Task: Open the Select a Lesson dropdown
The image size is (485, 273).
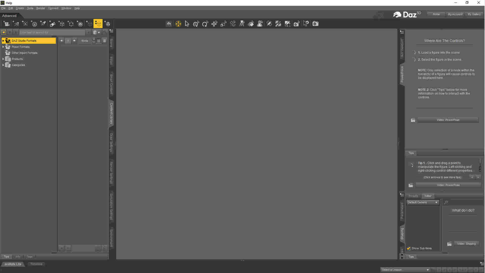Action: point(405,270)
